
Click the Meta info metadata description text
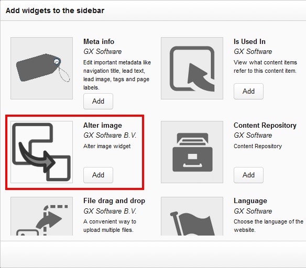pos(117,75)
